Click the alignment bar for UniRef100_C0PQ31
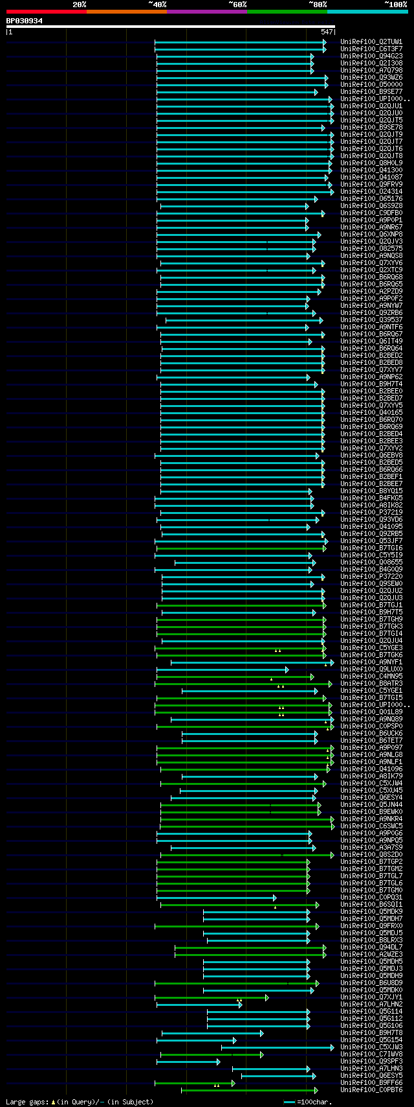Viewport: 414px width, 1107px height. 217,898
